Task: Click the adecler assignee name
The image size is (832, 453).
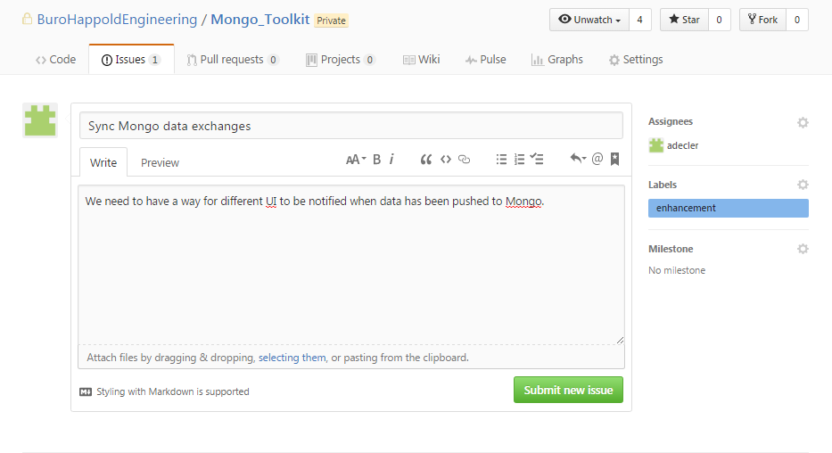Action: 682,145
